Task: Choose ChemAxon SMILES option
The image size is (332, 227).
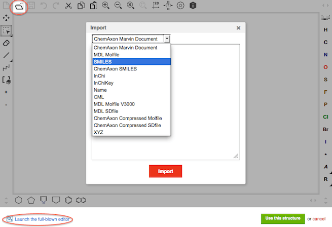Action: click(x=131, y=69)
